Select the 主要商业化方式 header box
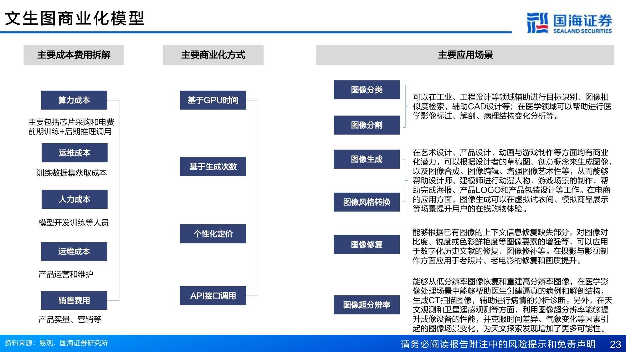This screenshot has height=352, width=626. (213, 55)
